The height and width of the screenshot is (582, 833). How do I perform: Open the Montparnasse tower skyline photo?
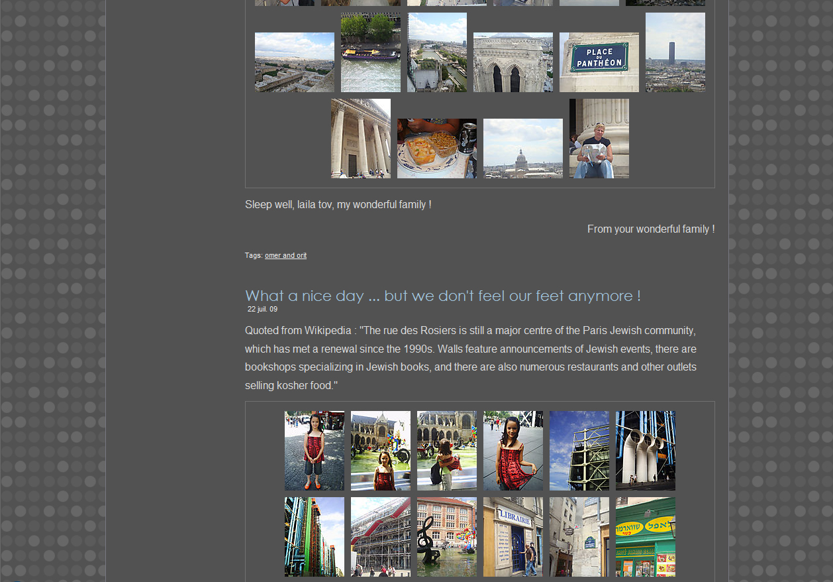(x=675, y=52)
